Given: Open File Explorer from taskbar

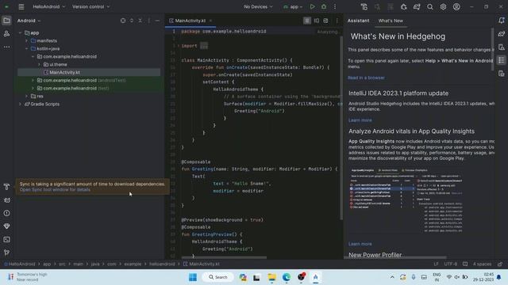Looking at the screenshot, I should point(271,277).
